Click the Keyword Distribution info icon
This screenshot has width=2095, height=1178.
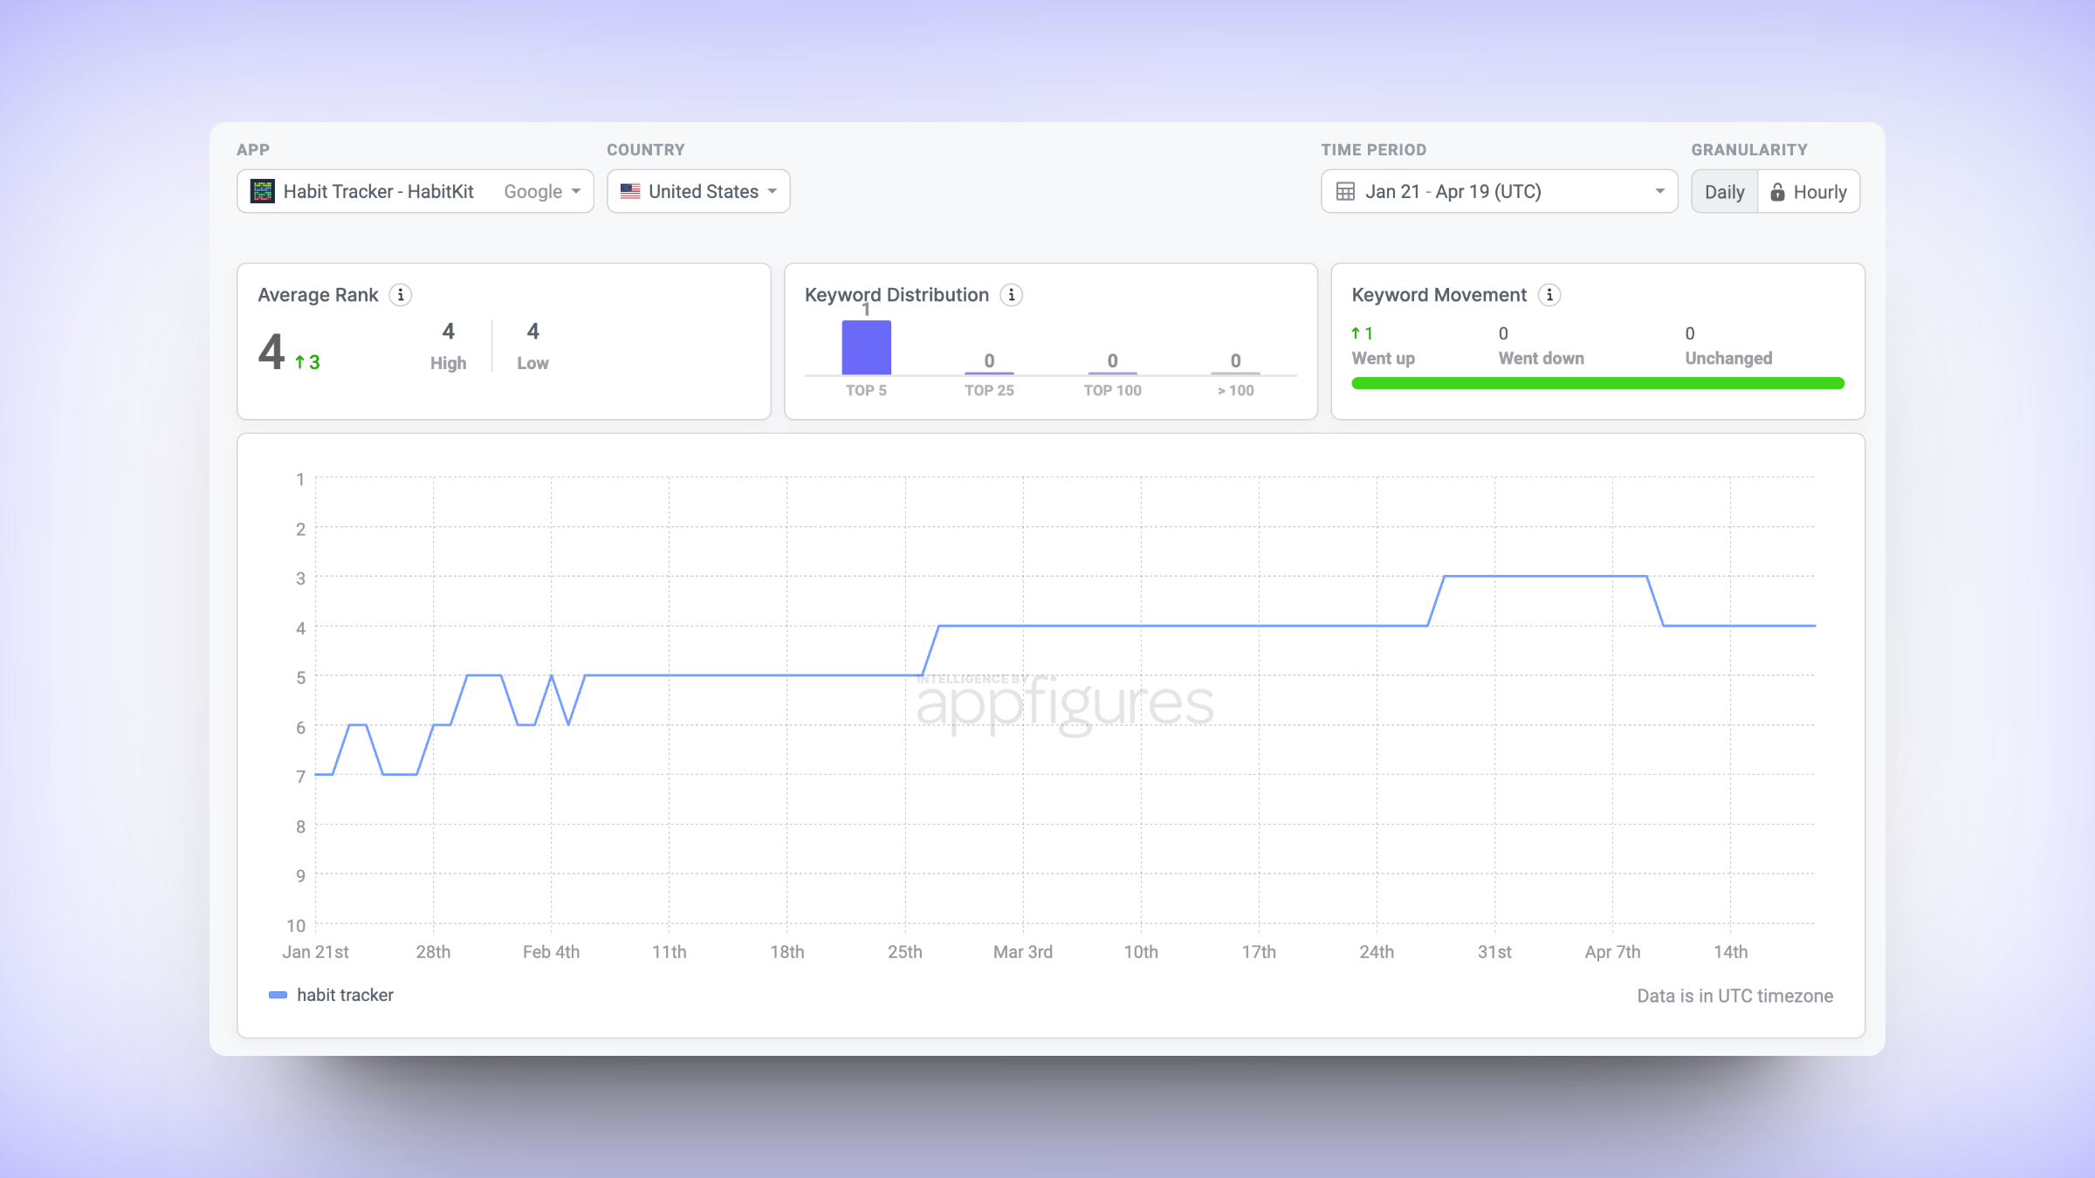tap(1012, 295)
